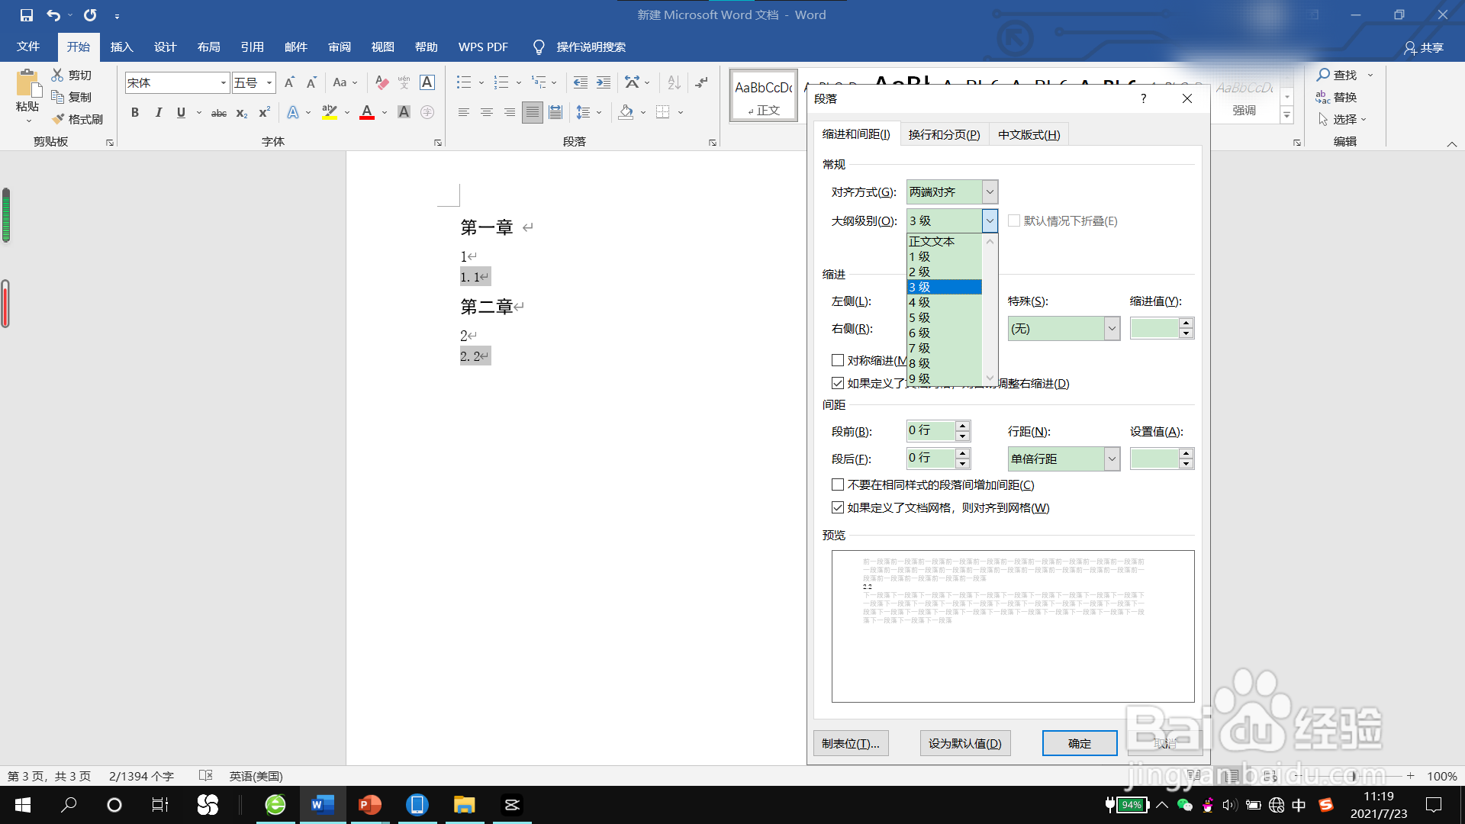Click the 确定 button in dialog

[x=1079, y=743]
